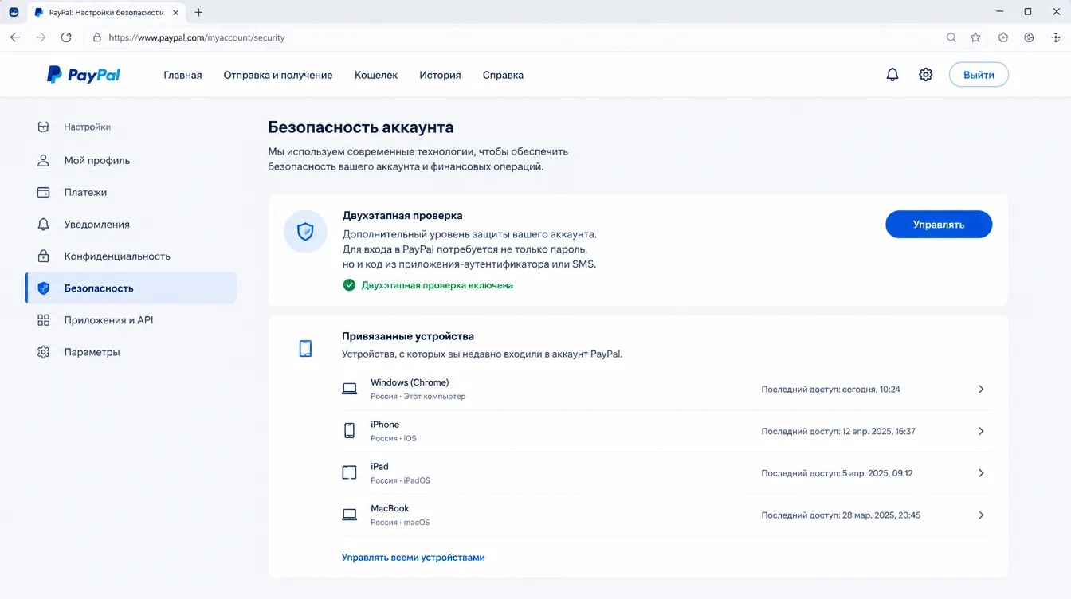Expand the iPhone device row chevron
This screenshot has width=1071, height=599.
coord(981,431)
